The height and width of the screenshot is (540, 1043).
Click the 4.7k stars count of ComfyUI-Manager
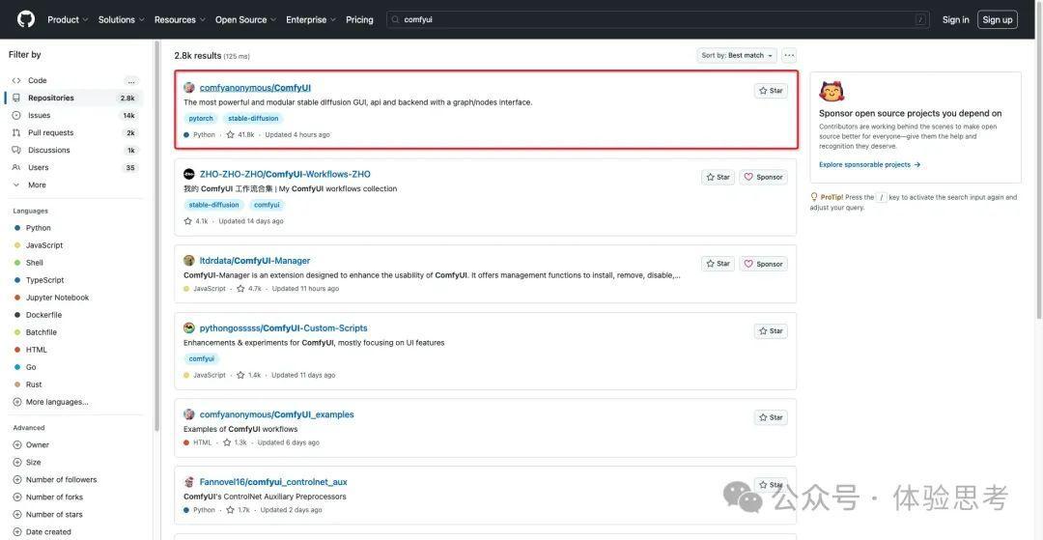[249, 289]
